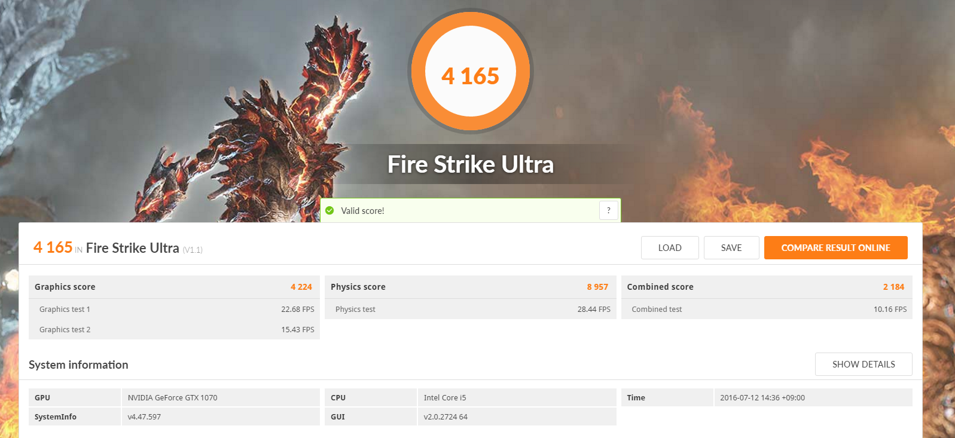955x438 pixels.
Task: Click the Intel Core i5 CPU value
Action: (x=445, y=397)
